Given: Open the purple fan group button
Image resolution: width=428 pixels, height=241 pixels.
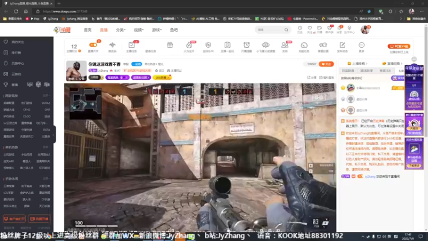Looking at the screenshot, I should coord(141,78).
